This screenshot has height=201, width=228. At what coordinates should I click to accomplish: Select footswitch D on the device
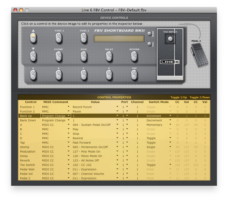[x=109, y=75]
